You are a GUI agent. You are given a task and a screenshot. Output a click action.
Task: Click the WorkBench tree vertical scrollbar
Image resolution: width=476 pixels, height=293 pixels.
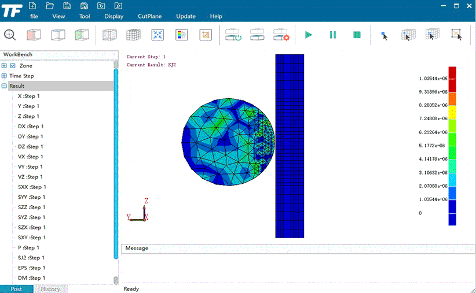tap(116, 164)
